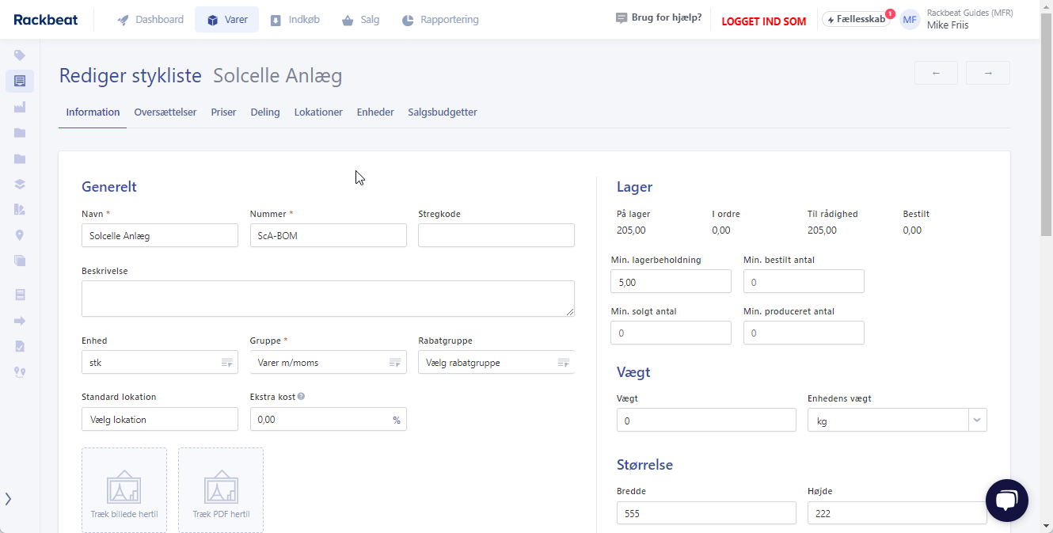Open the route pins icon in the sidebar
Viewport: 1053px width, 533px height.
(x=20, y=371)
